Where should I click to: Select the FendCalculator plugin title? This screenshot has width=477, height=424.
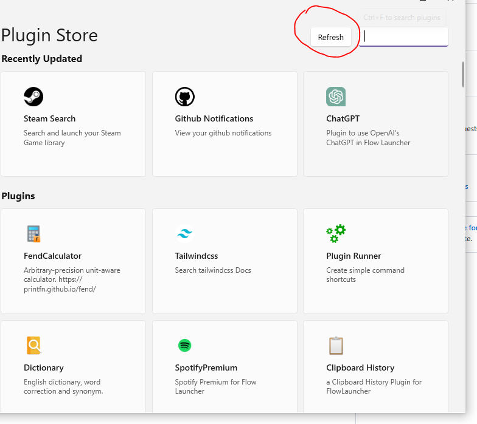click(x=52, y=256)
